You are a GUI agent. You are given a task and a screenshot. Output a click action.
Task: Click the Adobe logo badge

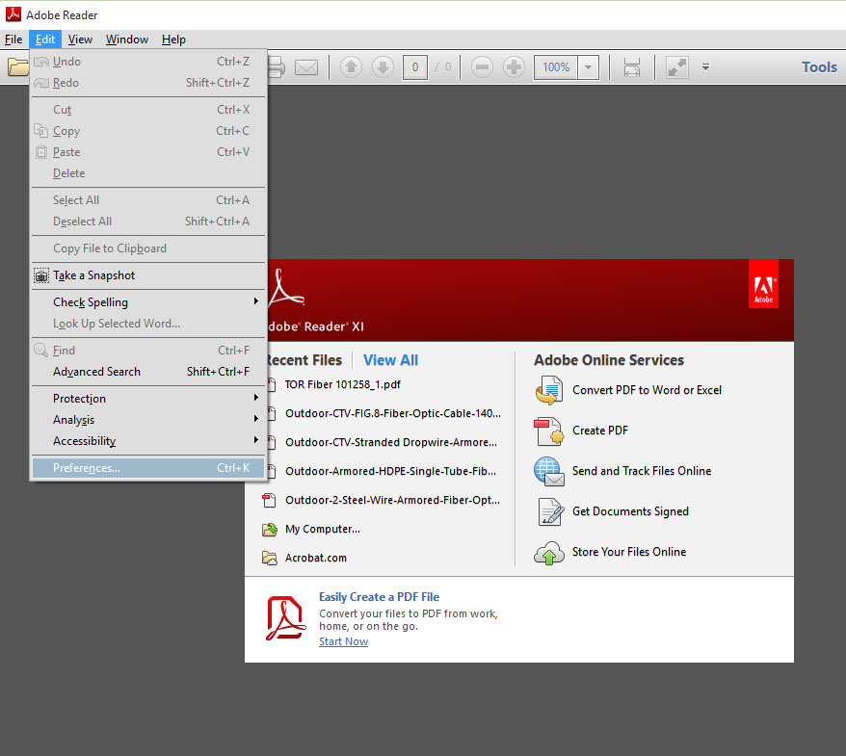click(763, 284)
